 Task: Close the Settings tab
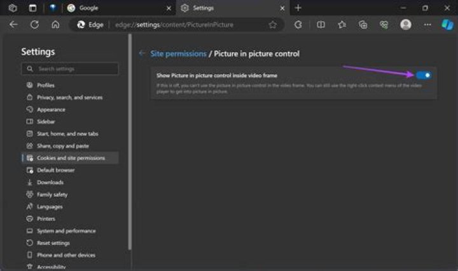coord(282,8)
